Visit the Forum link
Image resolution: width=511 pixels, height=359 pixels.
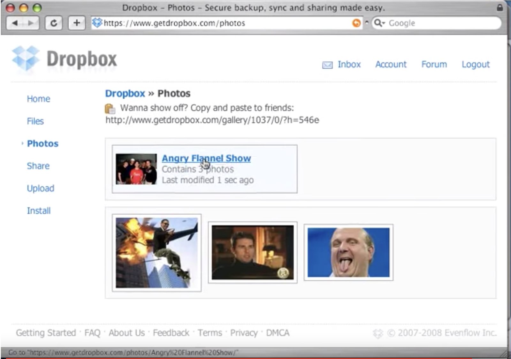click(x=434, y=65)
